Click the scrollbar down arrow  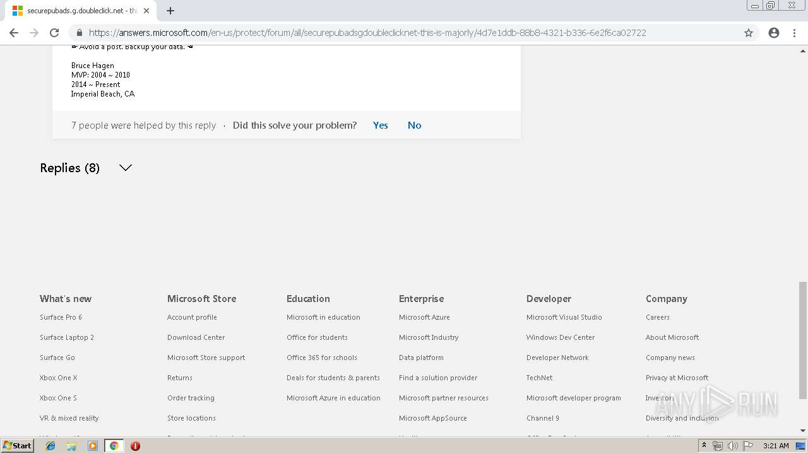click(x=802, y=431)
